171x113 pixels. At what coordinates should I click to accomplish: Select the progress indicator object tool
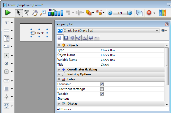pyautogui.click(x=7, y=80)
